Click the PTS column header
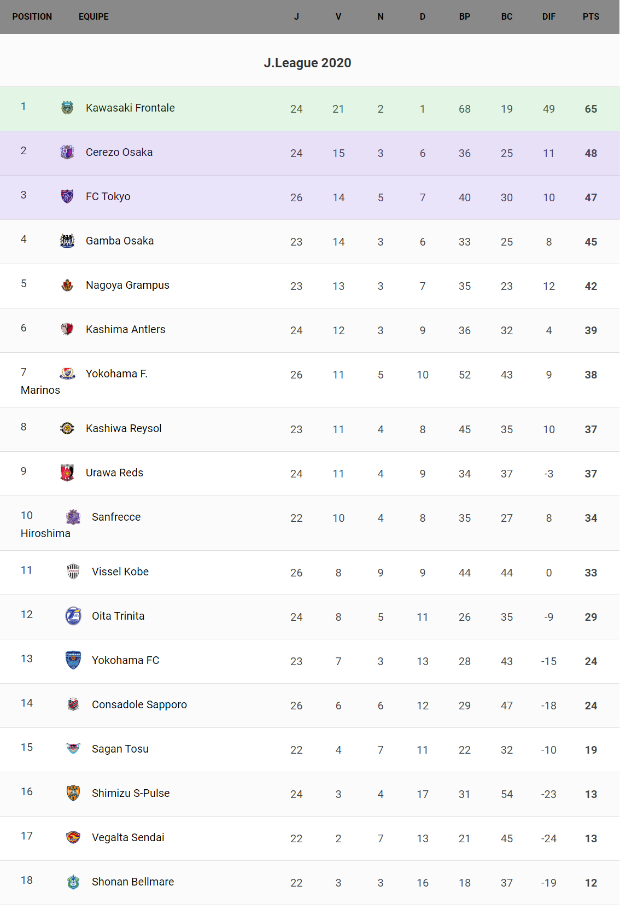This screenshot has width=620, height=909. [x=591, y=16]
